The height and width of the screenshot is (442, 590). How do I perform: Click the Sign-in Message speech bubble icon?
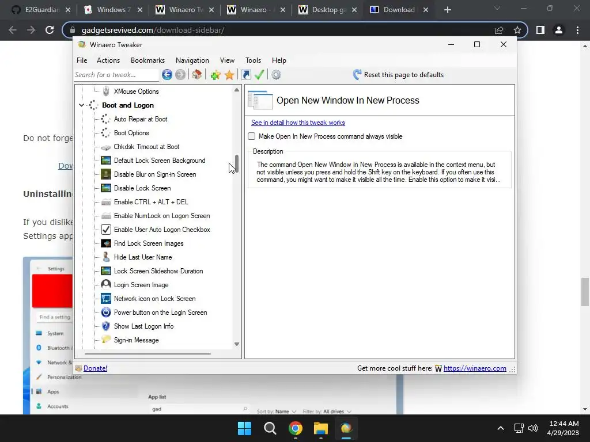106,340
